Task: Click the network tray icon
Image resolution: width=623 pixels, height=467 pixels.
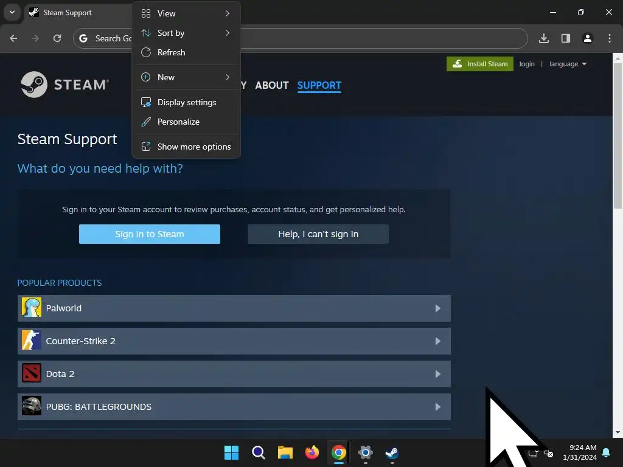Action: click(534, 453)
